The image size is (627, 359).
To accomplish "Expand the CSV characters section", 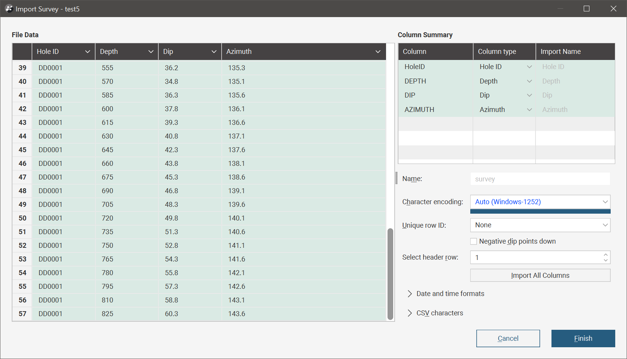I will 410,313.
